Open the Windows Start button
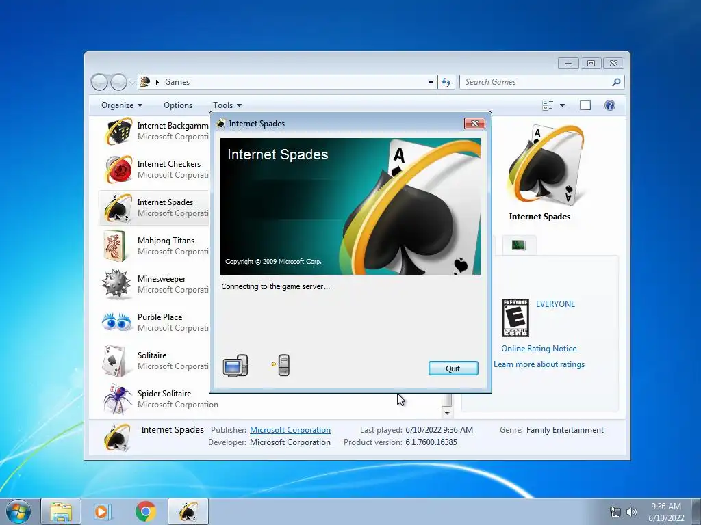The image size is (701, 525). click(18, 511)
